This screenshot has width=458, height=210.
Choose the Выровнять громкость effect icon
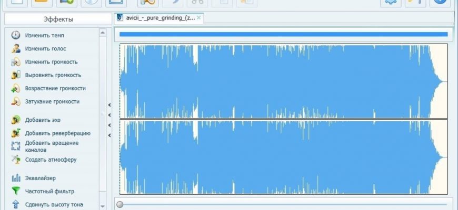point(16,75)
